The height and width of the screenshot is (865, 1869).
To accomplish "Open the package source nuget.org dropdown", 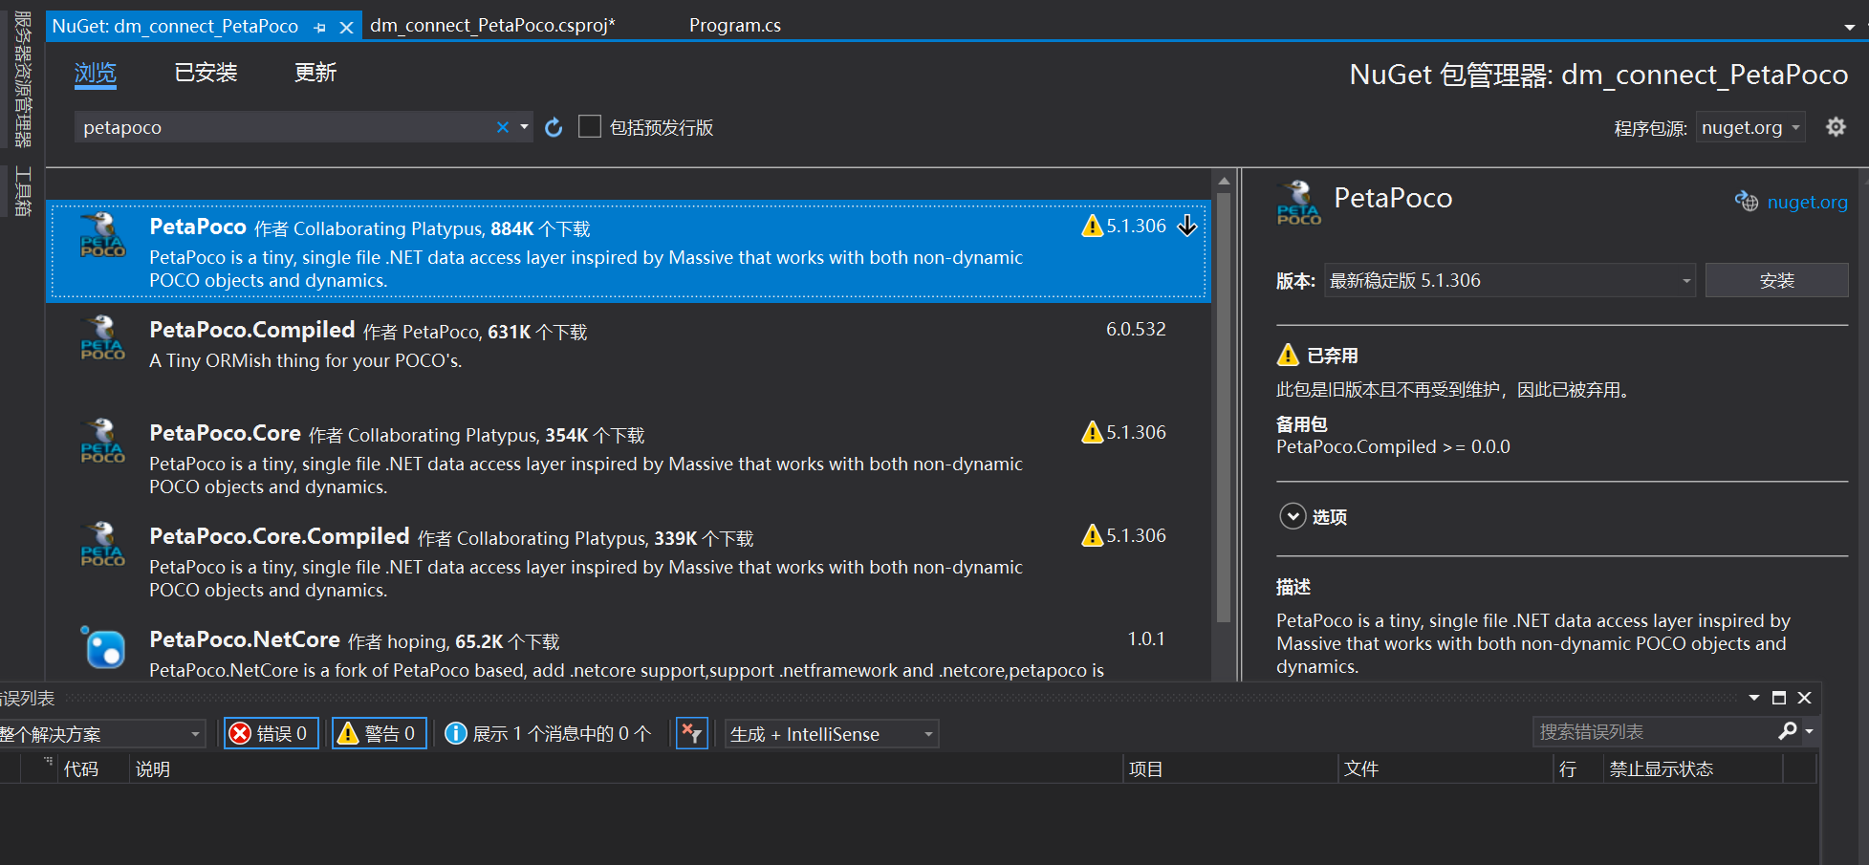I will coord(1750,127).
